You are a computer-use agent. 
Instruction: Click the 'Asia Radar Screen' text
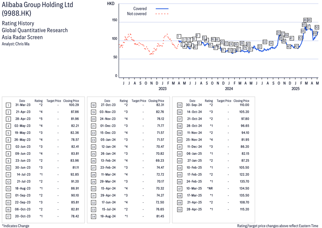pos(22,37)
